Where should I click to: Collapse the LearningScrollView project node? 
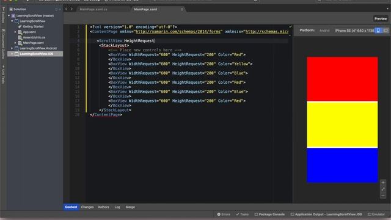coord(12,21)
